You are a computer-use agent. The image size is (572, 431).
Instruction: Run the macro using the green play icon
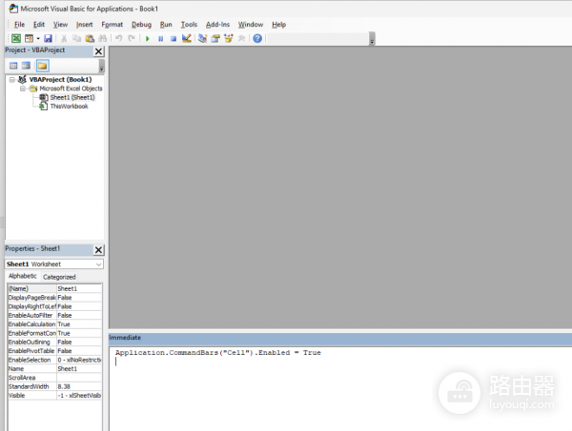[147, 38]
